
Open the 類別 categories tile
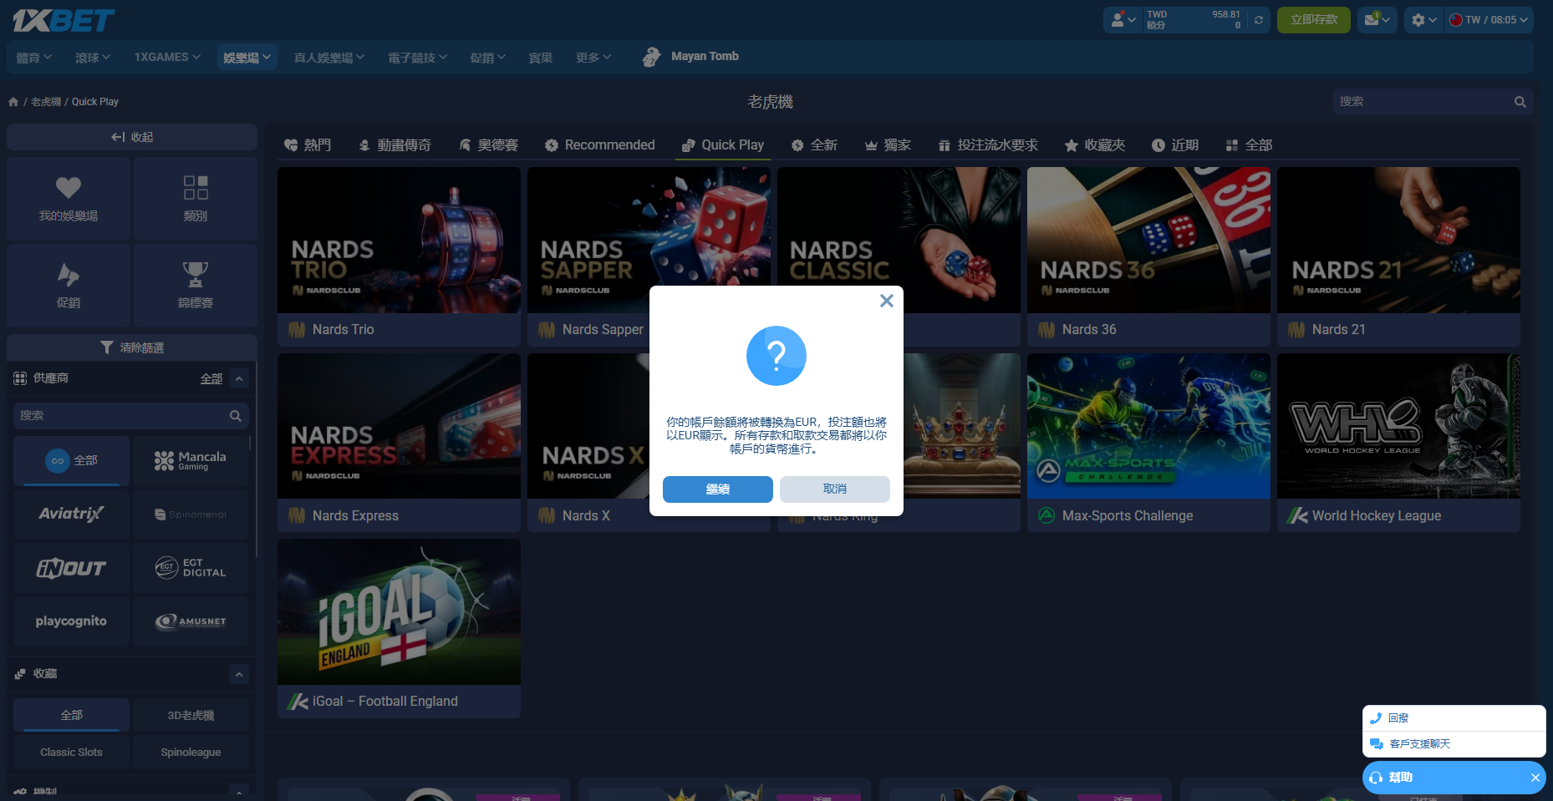[x=196, y=199]
